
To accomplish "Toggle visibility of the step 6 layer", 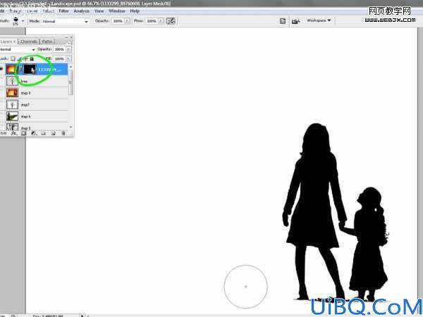I will click(x=1, y=116).
